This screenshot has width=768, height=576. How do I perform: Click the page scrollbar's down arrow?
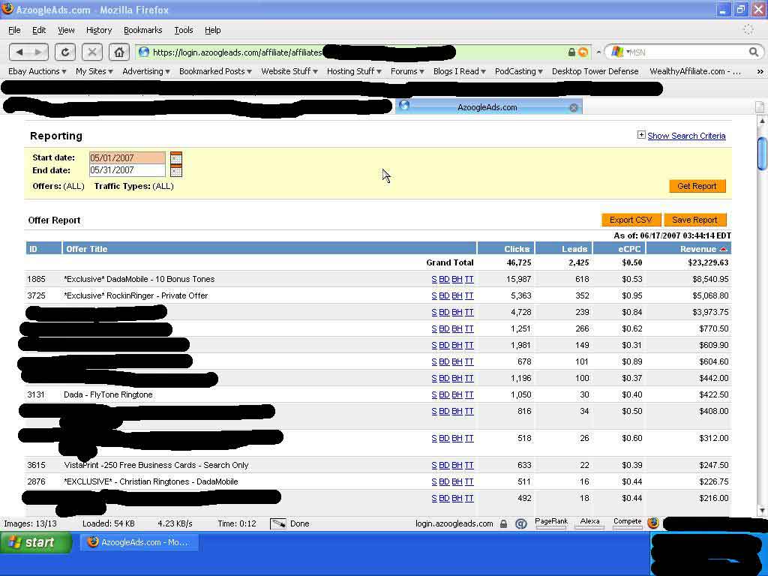pos(762,511)
